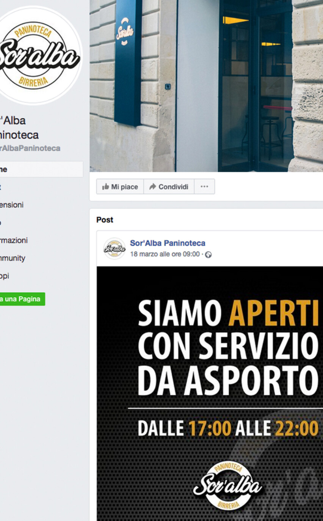Open Sor'Alba Paninoteca post author link
323x521 pixels.
(x=168, y=243)
